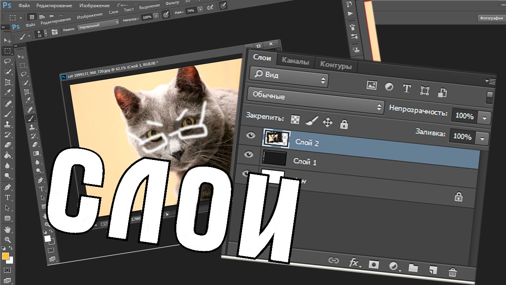Select the Rectangular Marquee tool in main left toolbar
The height and width of the screenshot is (285, 506).
point(7,51)
